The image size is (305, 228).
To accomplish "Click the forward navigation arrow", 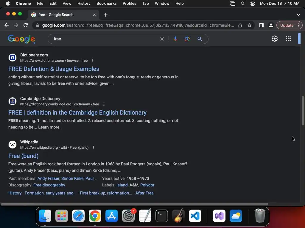I will tap(16, 25).
